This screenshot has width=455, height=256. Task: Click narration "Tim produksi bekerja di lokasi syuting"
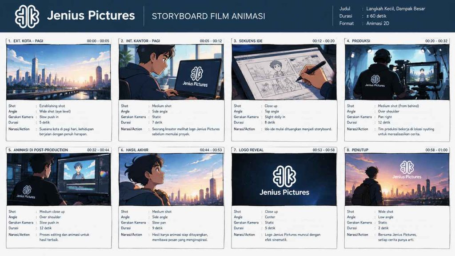point(406,129)
